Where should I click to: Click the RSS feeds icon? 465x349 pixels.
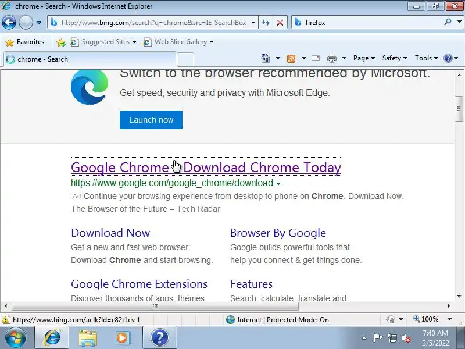[x=291, y=59]
